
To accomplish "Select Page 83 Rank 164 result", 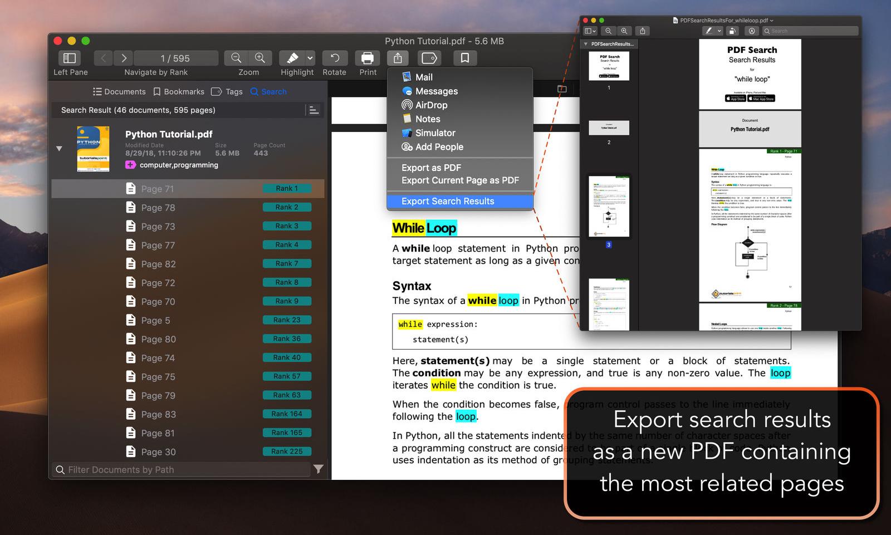I will pos(188,414).
